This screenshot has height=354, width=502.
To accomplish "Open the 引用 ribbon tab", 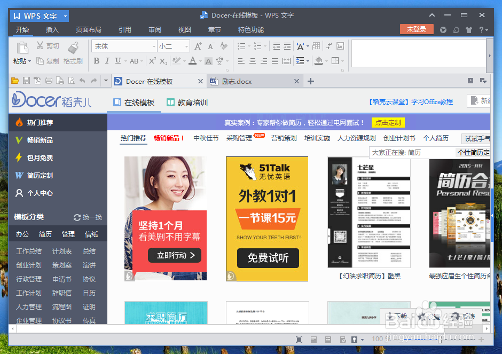I will [x=125, y=30].
